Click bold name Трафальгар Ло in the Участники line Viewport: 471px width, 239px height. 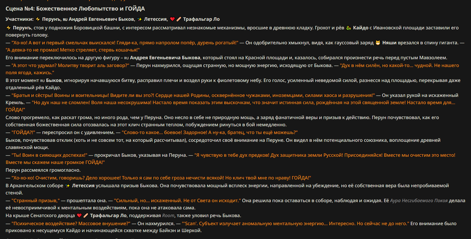point(201,19)
